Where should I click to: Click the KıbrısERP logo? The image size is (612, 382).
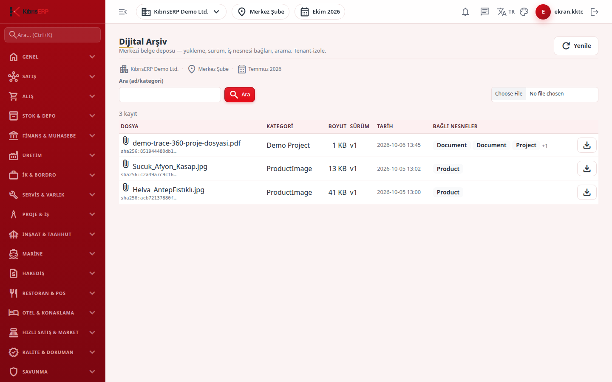point(29,11)
